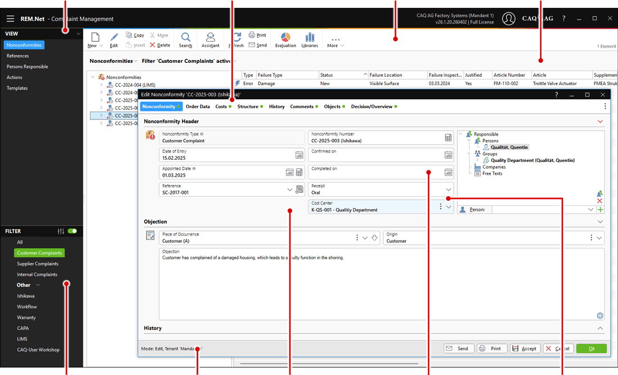Select the Workflow filter
This screenshot has height=375, width=618.
(27, 307)
